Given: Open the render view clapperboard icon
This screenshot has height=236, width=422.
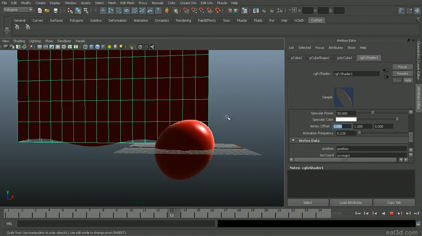Looking at the screenshot, I should point(256,11).
